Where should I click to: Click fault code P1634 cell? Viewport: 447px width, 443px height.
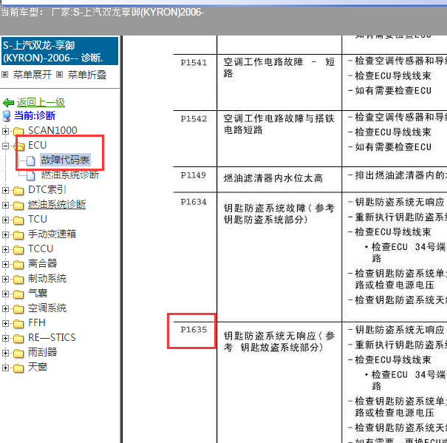[x=194, y=202]
